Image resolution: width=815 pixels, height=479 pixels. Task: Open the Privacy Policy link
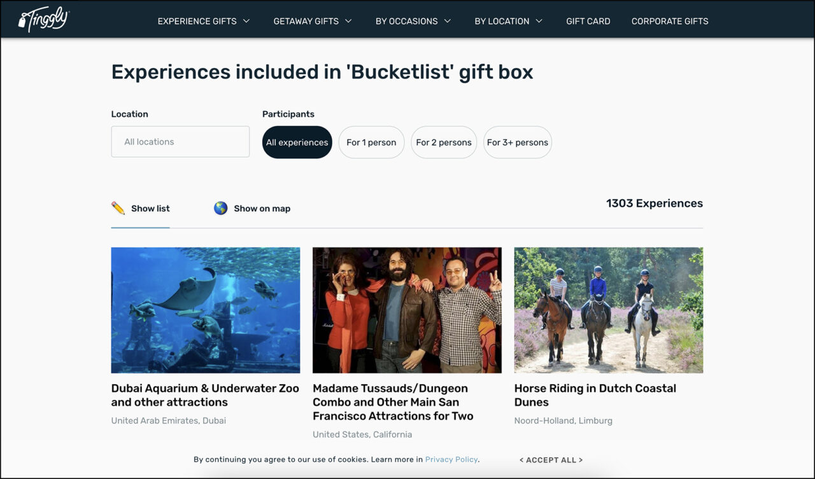[451, 459]
